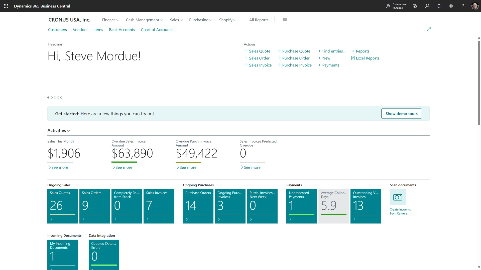Click the Help question mark icon

pyautogui.click(x=463, y=6)
